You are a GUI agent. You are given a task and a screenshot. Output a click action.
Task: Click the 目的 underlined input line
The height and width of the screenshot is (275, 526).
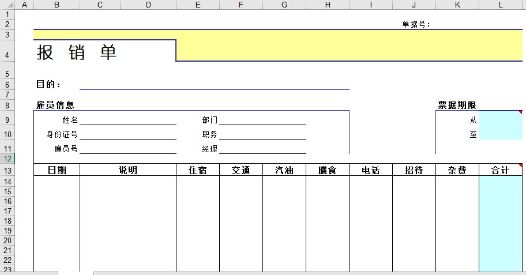tap(214, 85)
